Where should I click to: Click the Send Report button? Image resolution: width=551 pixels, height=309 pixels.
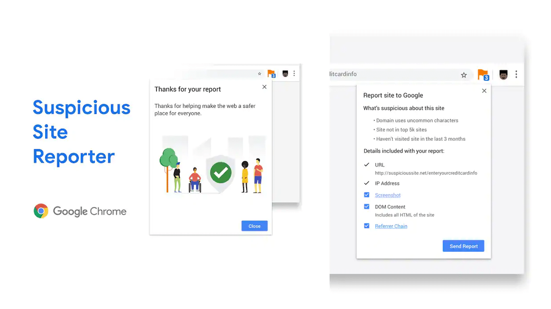pyautogui.click(x=463, y=246)
